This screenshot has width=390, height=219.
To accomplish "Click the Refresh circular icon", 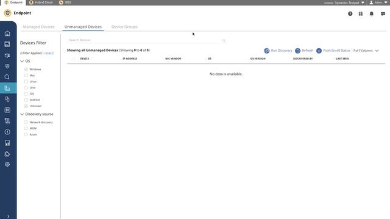I will [x=297, y=50].
